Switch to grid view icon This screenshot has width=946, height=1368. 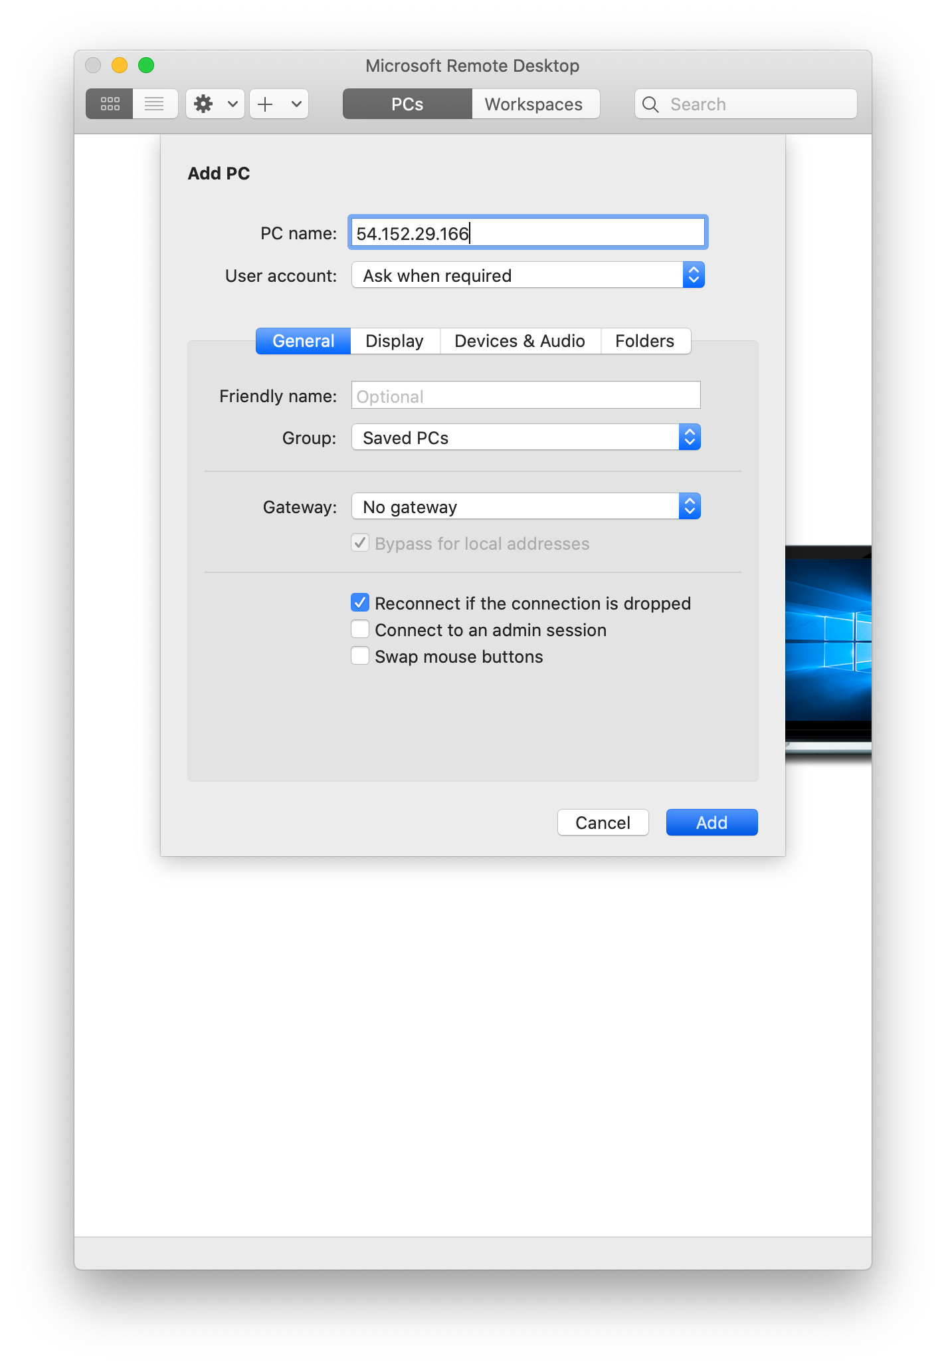110,104
